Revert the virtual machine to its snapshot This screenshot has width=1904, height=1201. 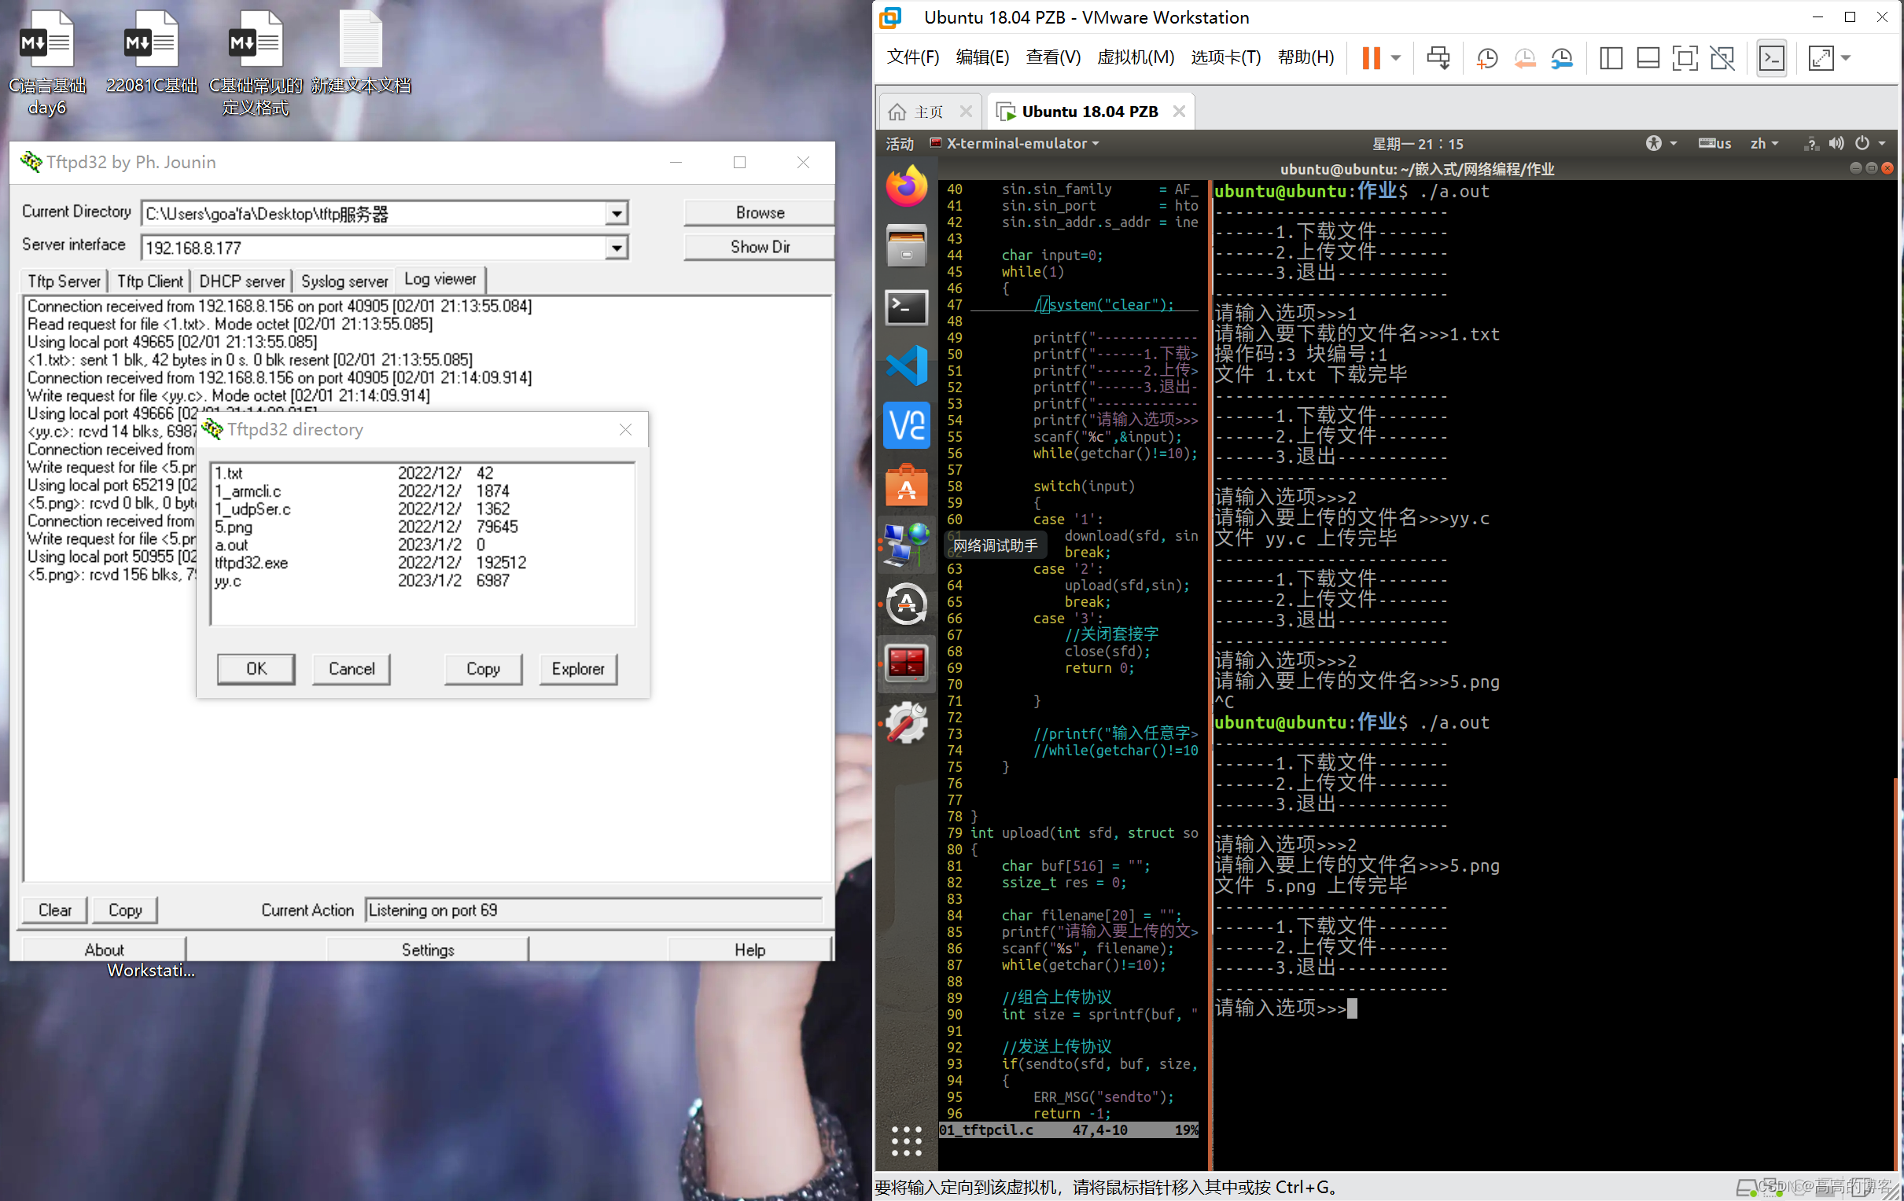click(x=1524, y=57)
